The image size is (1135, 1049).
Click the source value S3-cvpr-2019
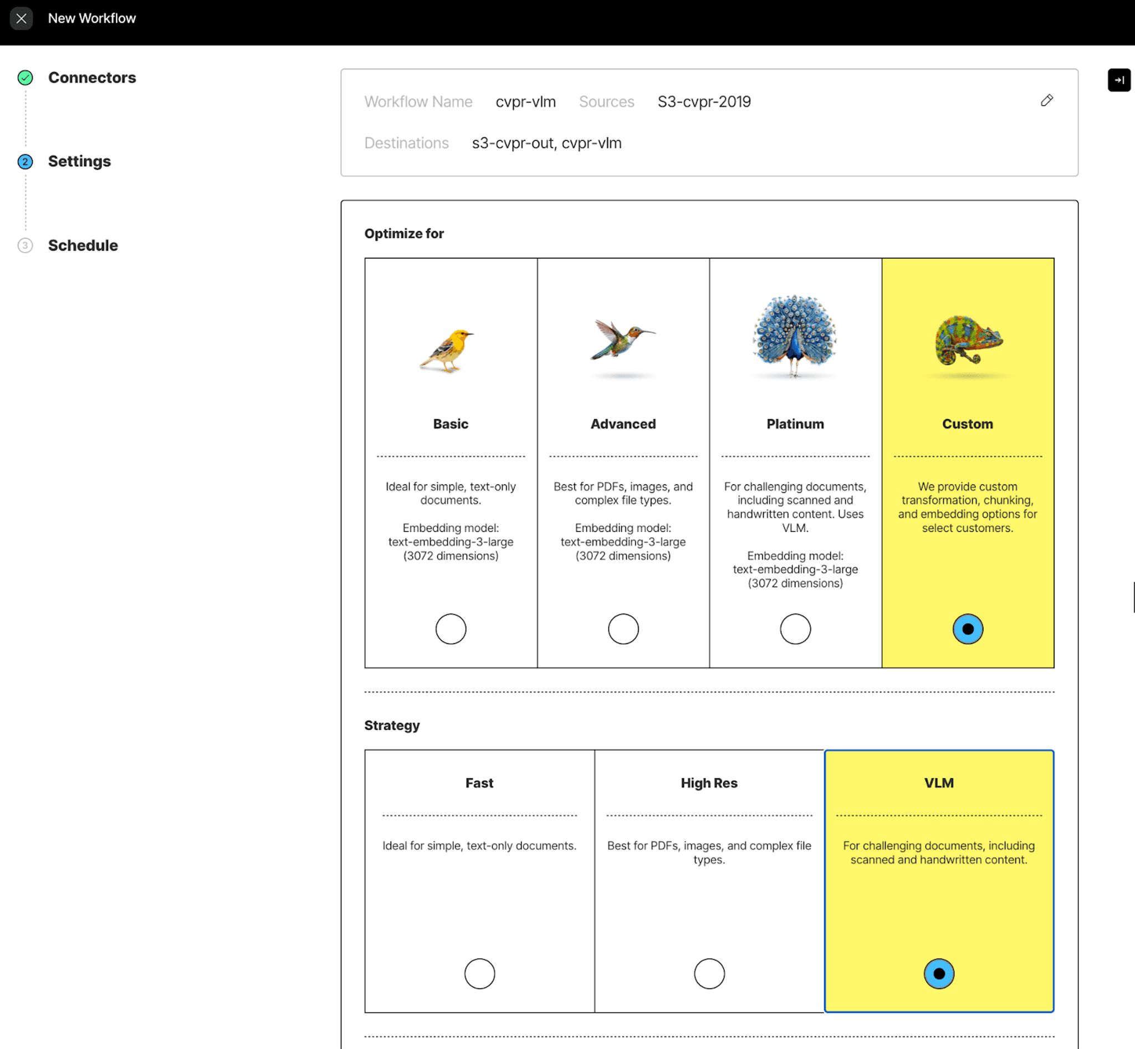point(704,101)
